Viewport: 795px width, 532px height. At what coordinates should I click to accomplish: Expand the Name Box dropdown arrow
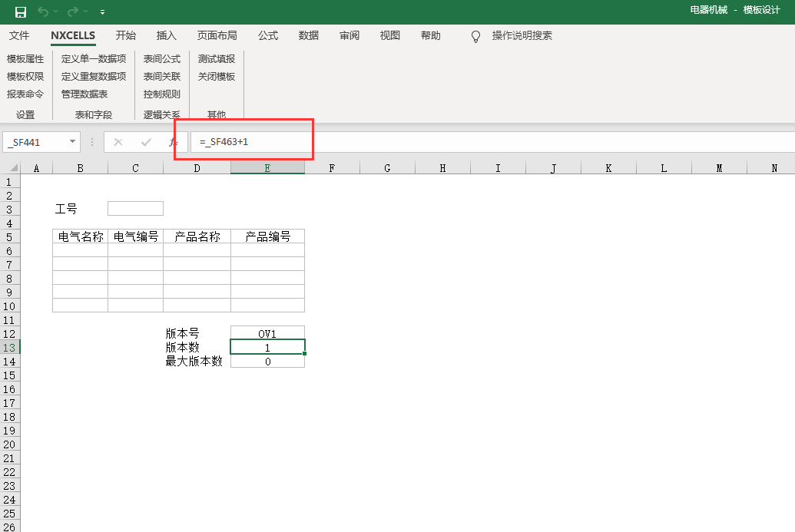[x=73, y=142]
